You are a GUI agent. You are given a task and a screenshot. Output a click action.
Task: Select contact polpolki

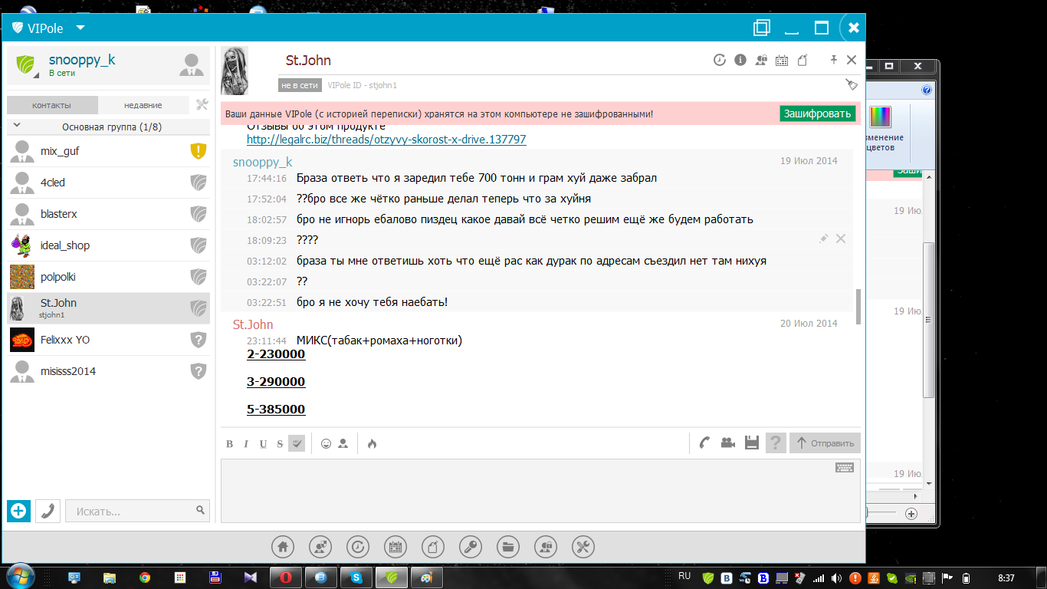tap(109, 277)
